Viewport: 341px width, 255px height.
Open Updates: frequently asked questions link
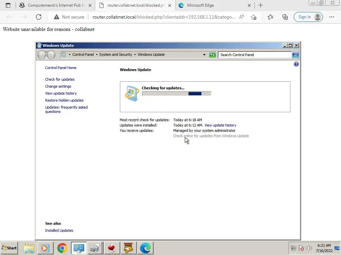(66, 109)
